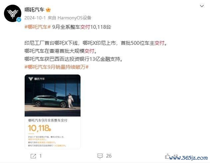The image size is (210, 163).
Task: Click the repost share icon
Action: pos(33,156)
